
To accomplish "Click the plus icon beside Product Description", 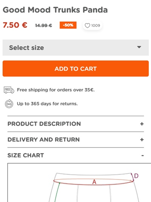I will coord(142,124).
